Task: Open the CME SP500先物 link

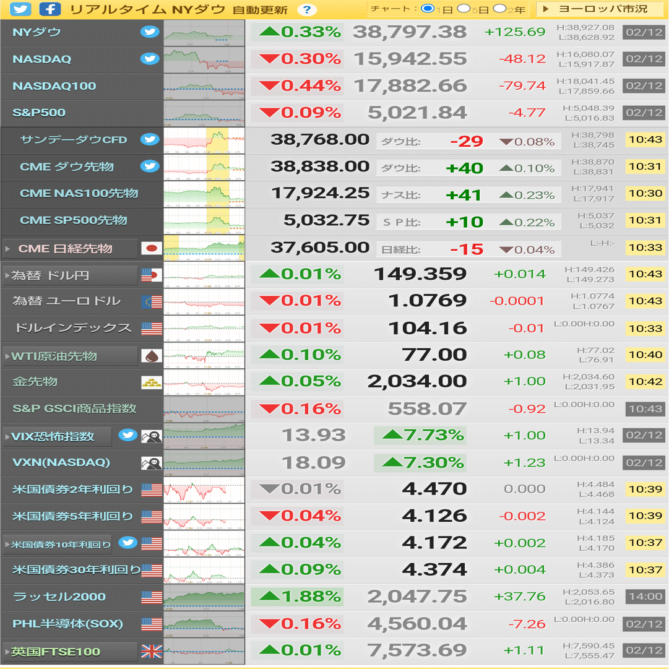Action: [74, 220]
